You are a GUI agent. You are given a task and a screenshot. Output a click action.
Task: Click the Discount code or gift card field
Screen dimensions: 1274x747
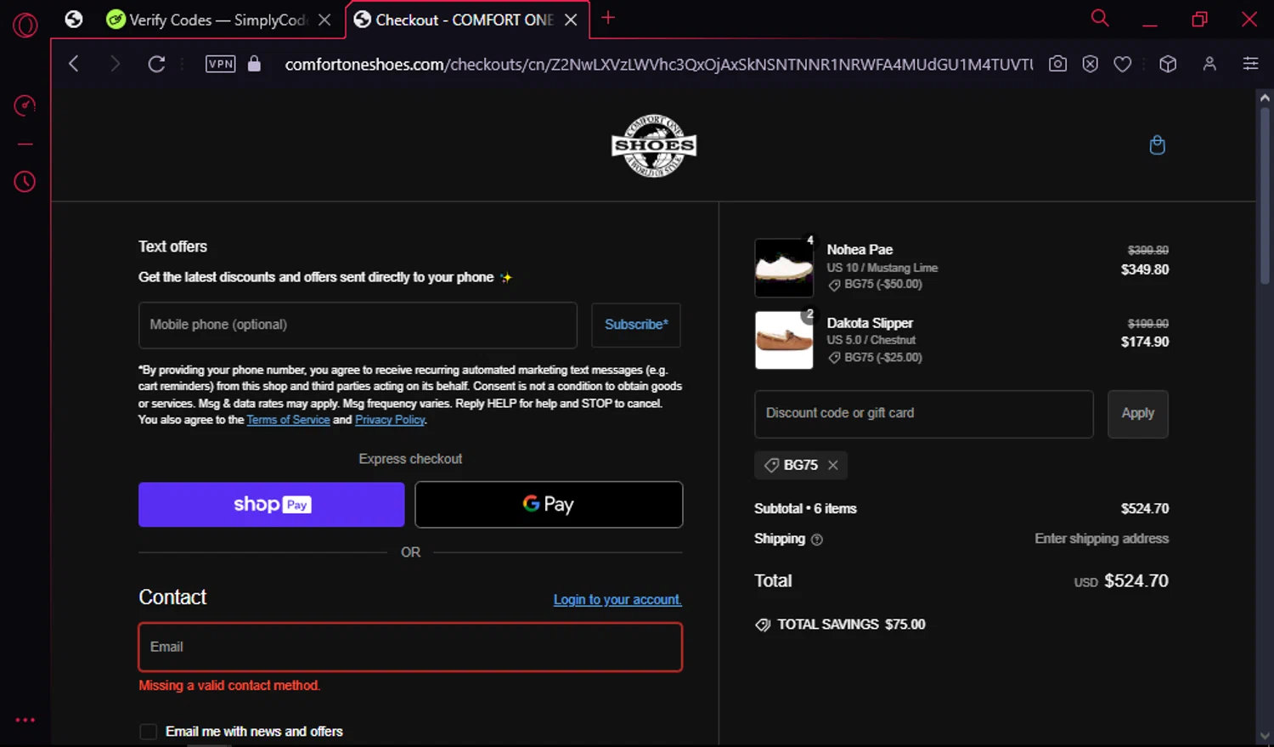pos(924,414)
